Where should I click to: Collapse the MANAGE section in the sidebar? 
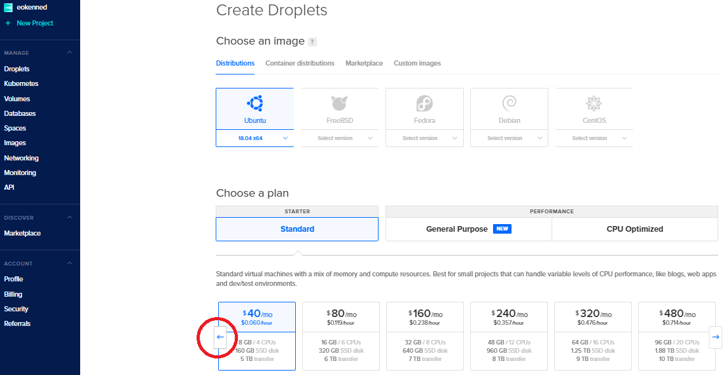[x=70, y=53]
